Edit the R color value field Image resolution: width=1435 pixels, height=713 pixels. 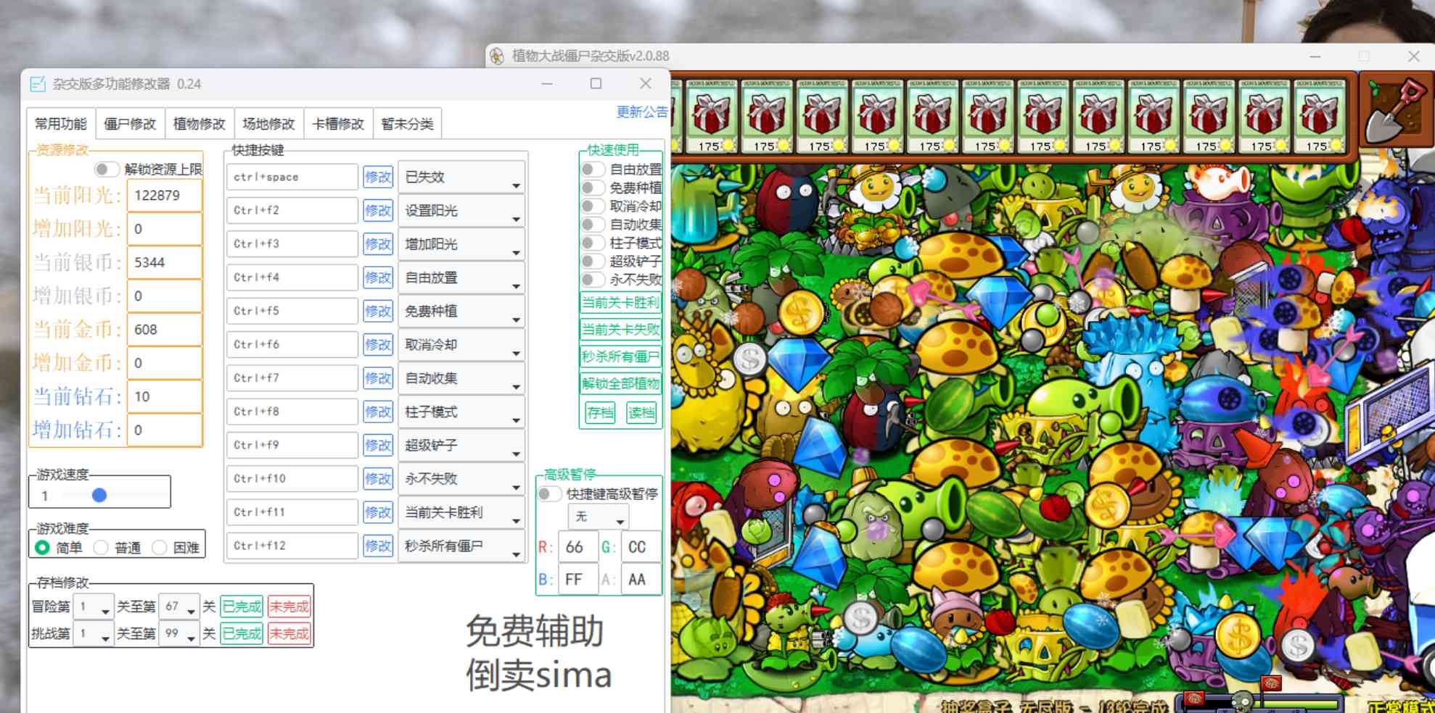click(577, 547)
